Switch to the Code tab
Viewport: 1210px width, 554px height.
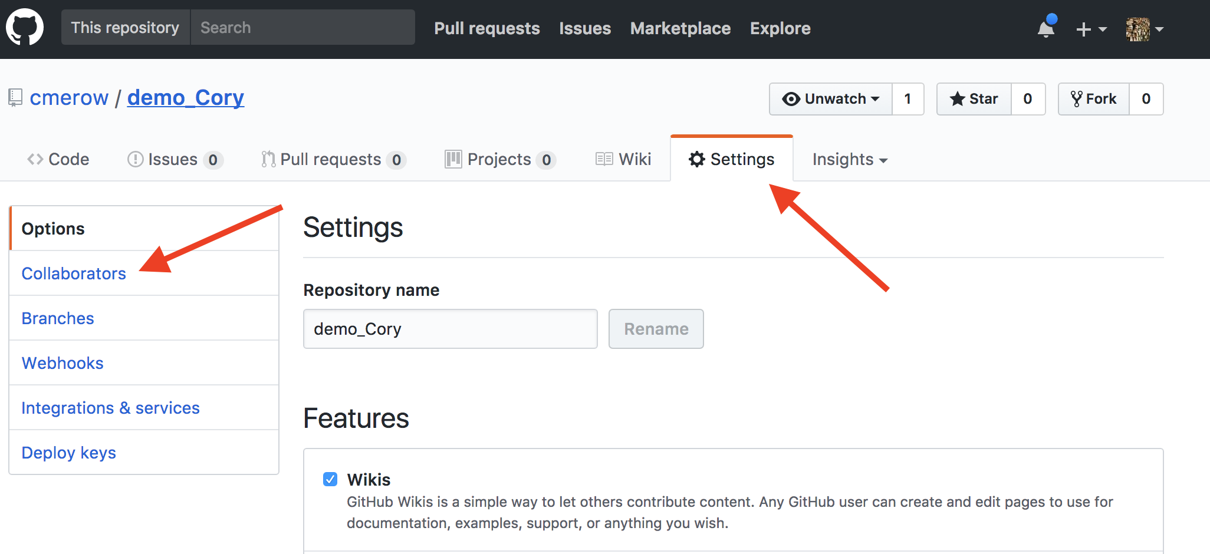[x=58, y=159]
